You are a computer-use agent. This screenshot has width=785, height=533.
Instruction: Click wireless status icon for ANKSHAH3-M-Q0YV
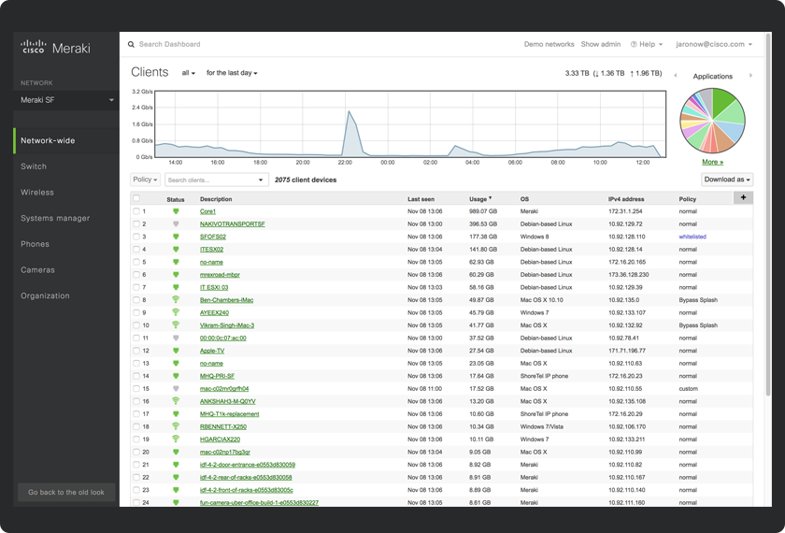click(x=176, y=401)
